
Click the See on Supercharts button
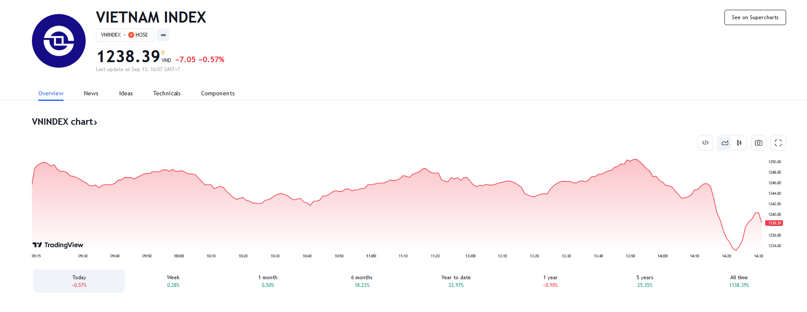[x=755, y=17]
